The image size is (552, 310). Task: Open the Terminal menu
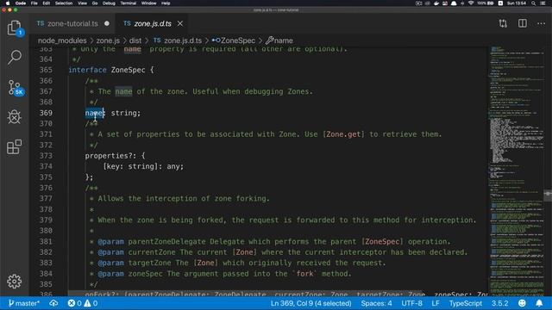129,3
